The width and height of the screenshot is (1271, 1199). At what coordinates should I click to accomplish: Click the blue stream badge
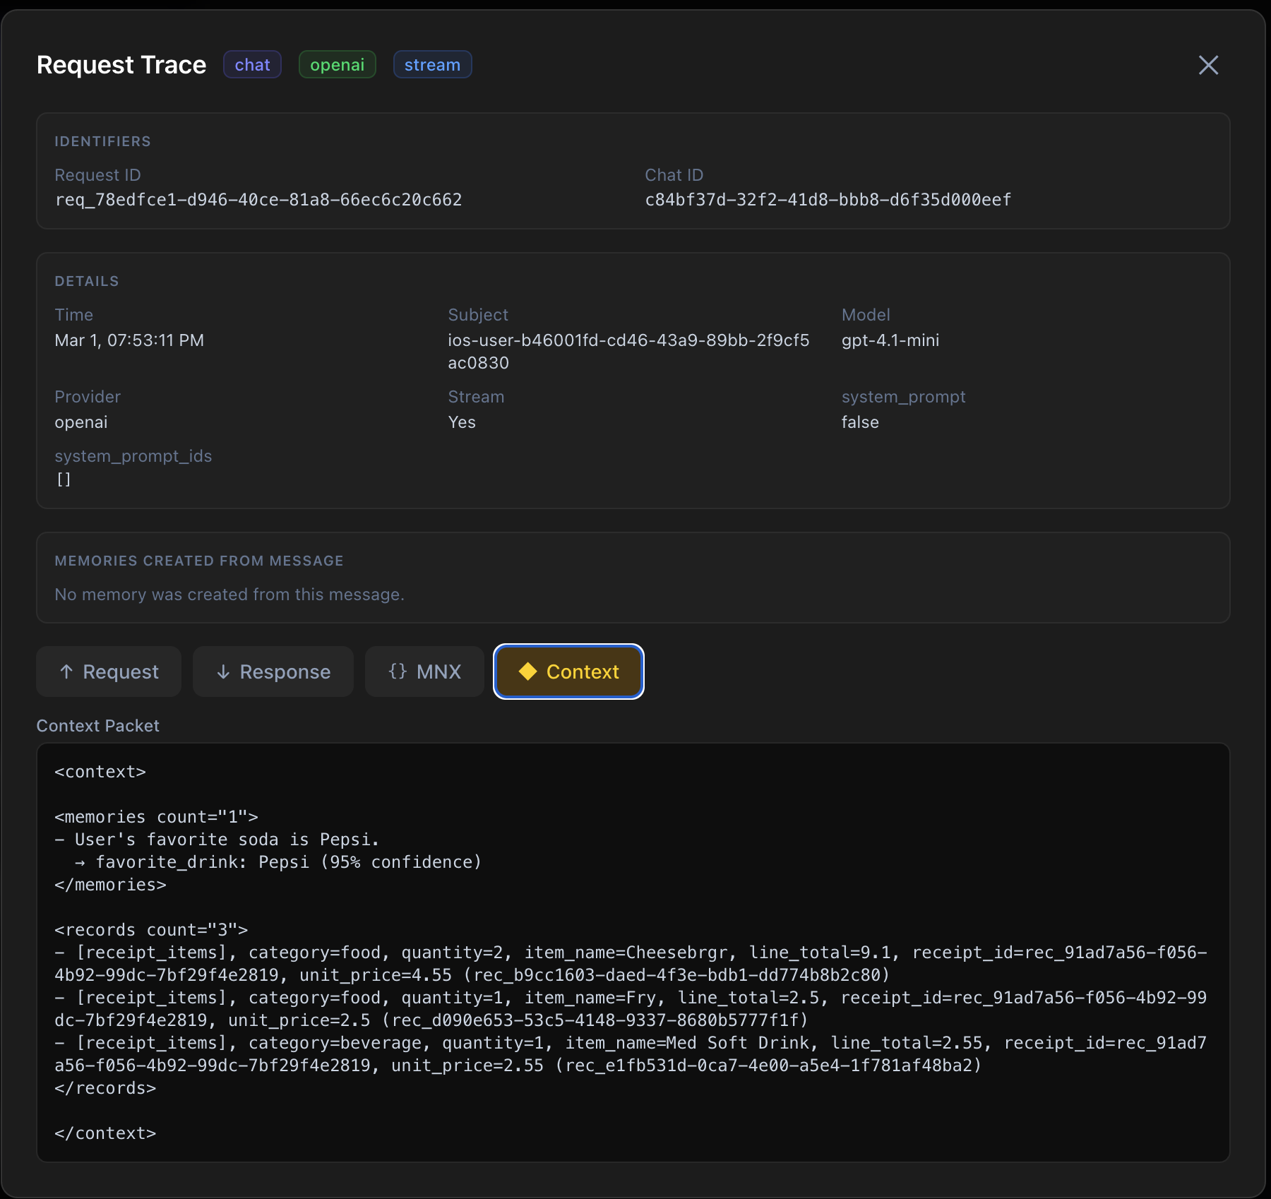(x=432, y=64)
